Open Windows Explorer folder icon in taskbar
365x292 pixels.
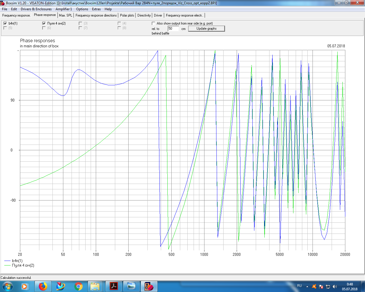click(x=95, y=286)
